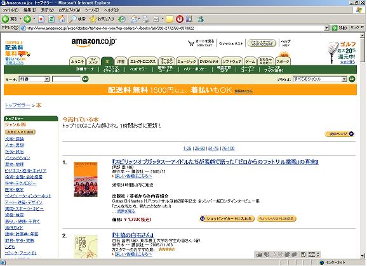367x266 pixels.
Task: Open the Mail button dropdown arrow
Action: [139, 19]
